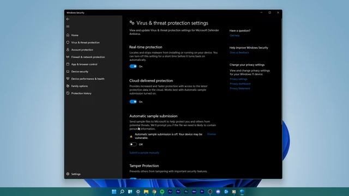Click the Windows Security window title
This screenshot has width=349, height=196.
pos(75,13)
